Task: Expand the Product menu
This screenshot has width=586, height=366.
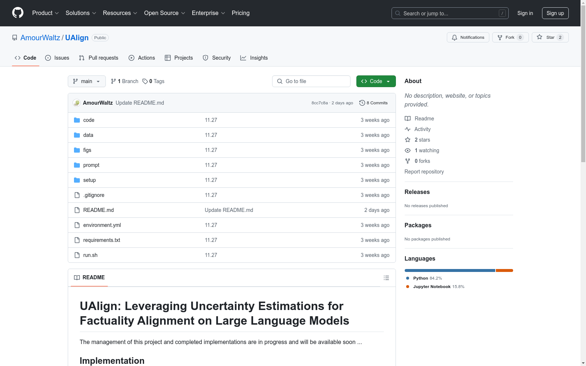Action: pos(45,13)
